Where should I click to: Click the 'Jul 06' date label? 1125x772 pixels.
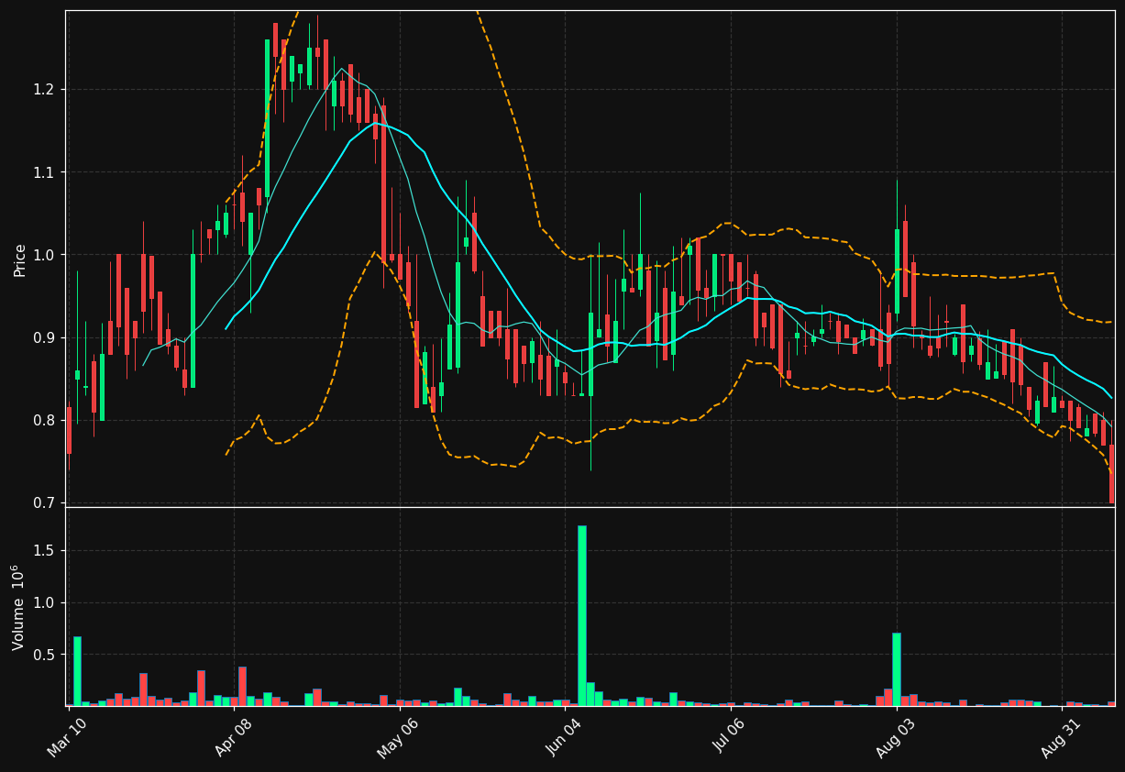(x=728, y=737)
